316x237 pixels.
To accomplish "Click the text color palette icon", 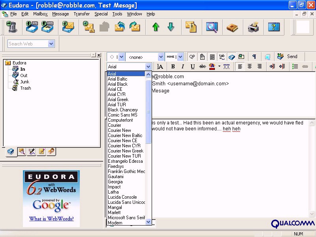I will click(212, 66).
